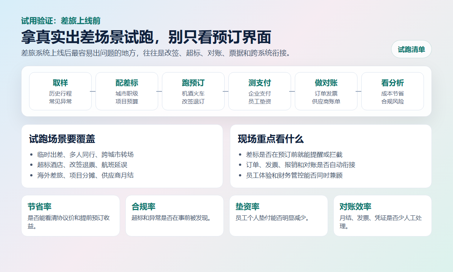Click 机酒火车 under 跑预订
The image size is (453, 272).
pos(193,93)
